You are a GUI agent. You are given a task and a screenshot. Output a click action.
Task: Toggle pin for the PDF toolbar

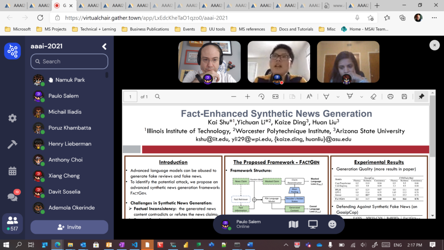click(421, 97)
